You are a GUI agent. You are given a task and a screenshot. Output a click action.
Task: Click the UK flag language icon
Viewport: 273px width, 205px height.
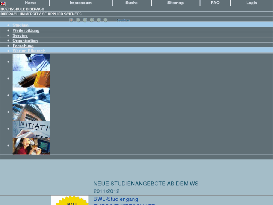point(3,3)
